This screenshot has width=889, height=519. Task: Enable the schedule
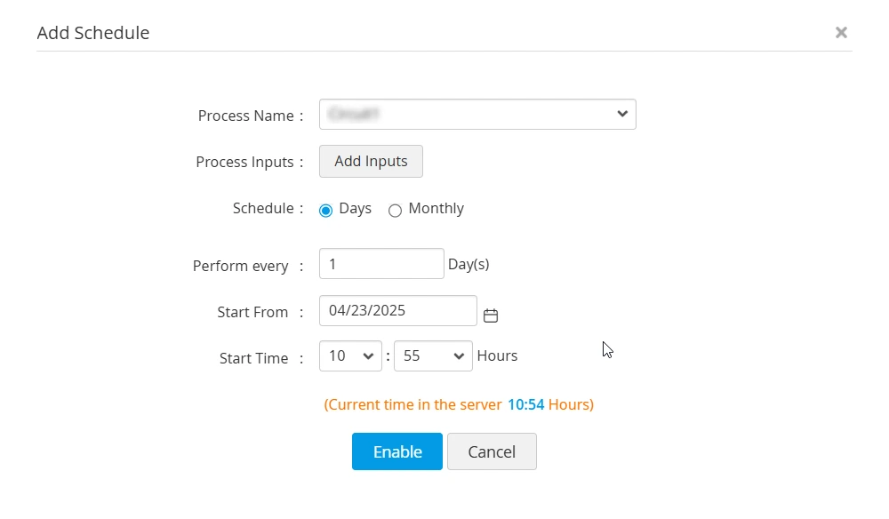pos(396,451)
